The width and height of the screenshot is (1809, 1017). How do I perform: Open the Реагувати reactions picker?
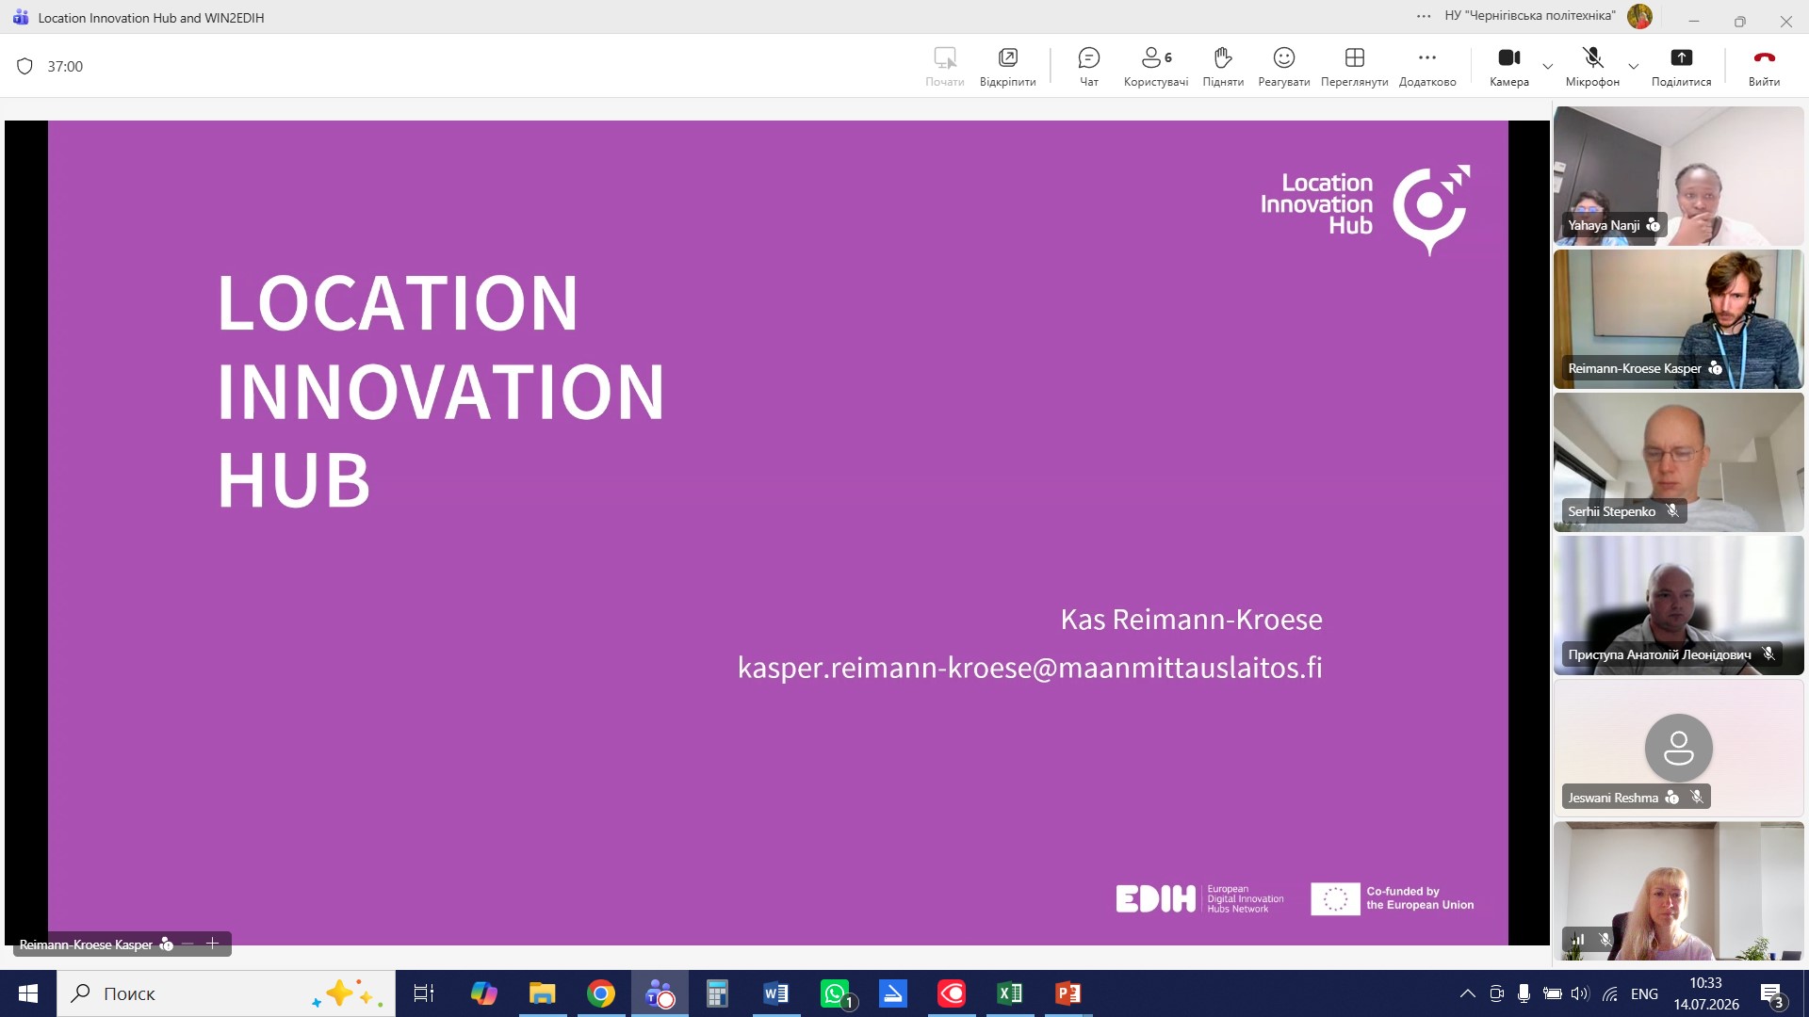tap(1284, 67)
